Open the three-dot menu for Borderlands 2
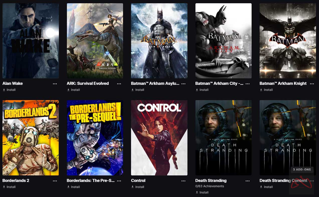The image size is (319, 197). click(55, 181)
